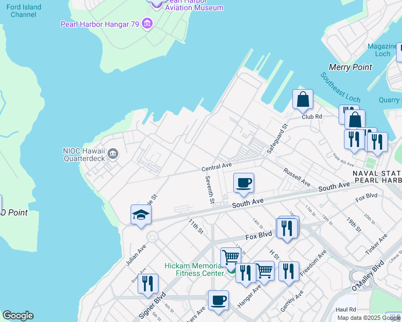The image size is (402, 322).
Task: Click the Russell Ave street label
Action: pyautogui.click(x=297, y=178)
